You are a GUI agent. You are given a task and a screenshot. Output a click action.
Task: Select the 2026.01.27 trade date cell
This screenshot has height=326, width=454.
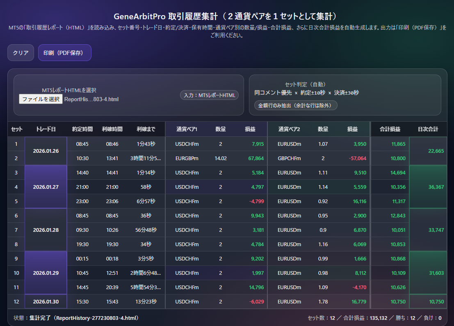point(46,187)
